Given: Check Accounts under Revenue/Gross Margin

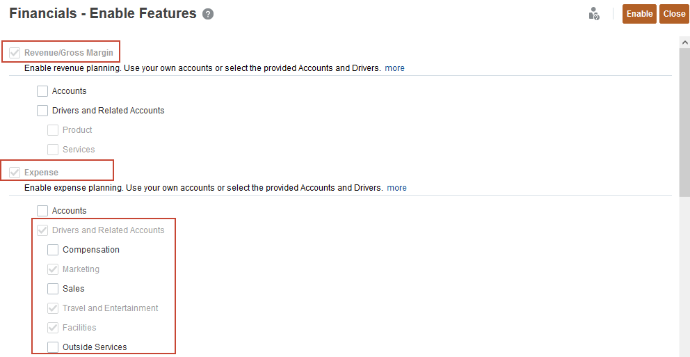Looking at the screenshot, I should pyautogui.click(x=42, y=91).
